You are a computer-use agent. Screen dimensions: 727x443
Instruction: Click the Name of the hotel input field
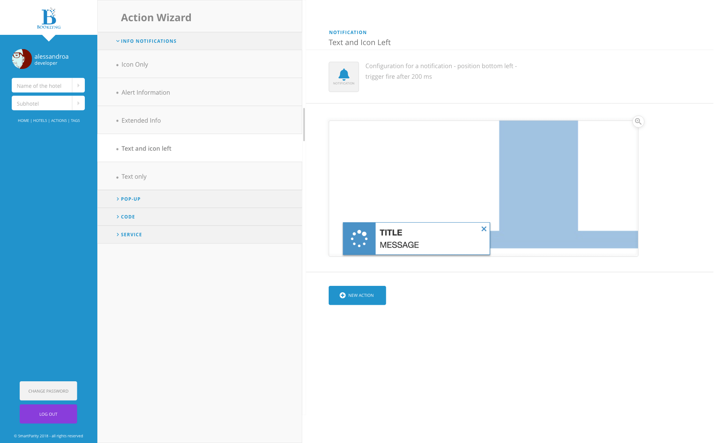click(43, 85)
